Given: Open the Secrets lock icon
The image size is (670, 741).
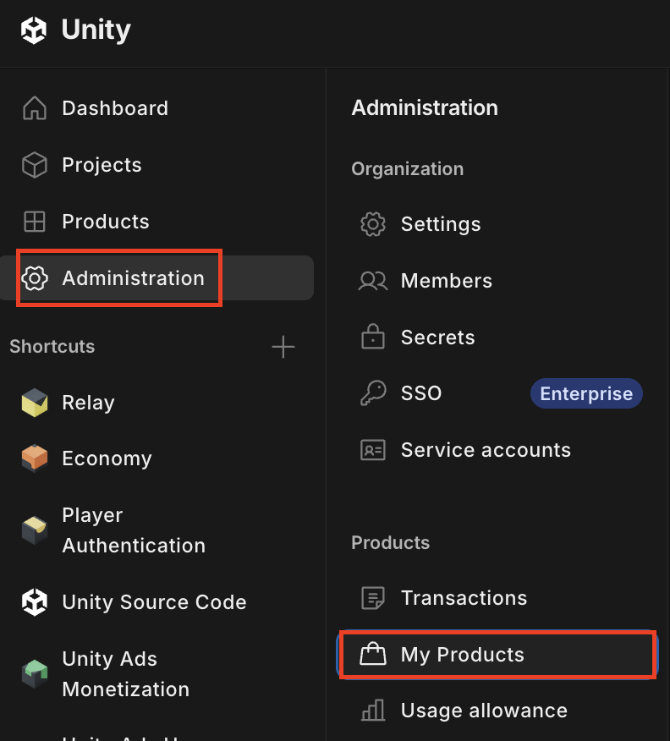Looking at the screenshot, I should tap(373, 337).
